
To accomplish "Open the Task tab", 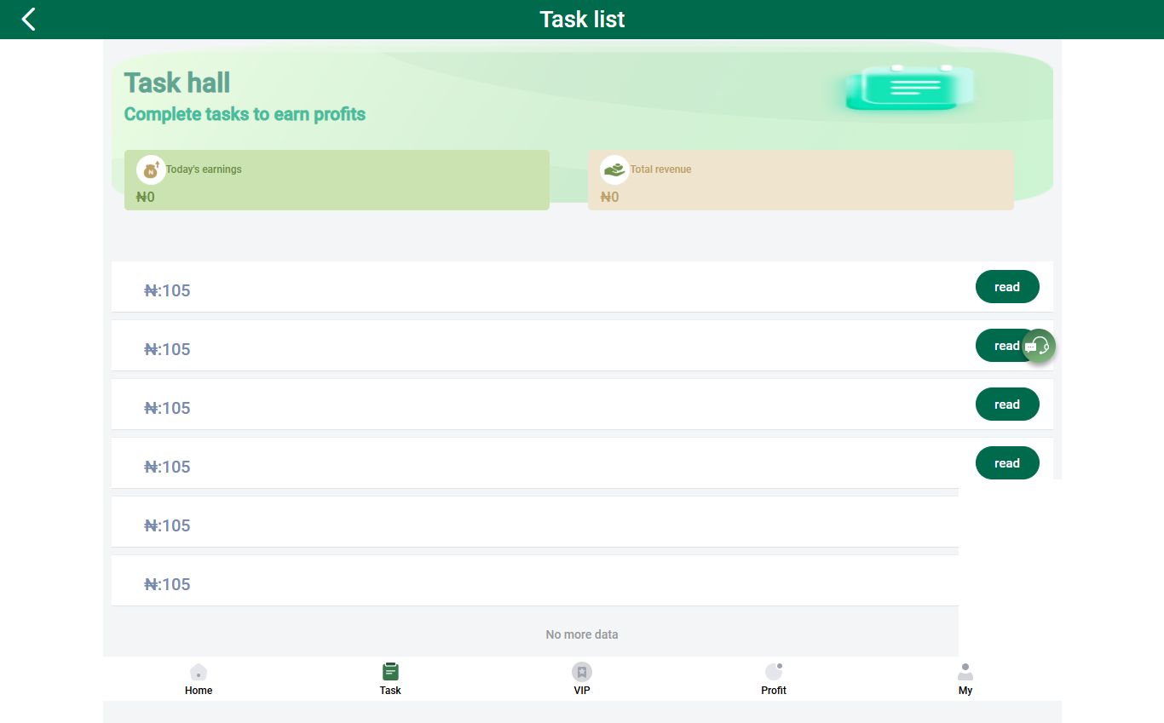I will click(390, 679).
